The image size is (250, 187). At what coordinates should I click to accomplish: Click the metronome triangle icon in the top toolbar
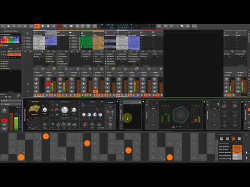(x=54, y=26)
